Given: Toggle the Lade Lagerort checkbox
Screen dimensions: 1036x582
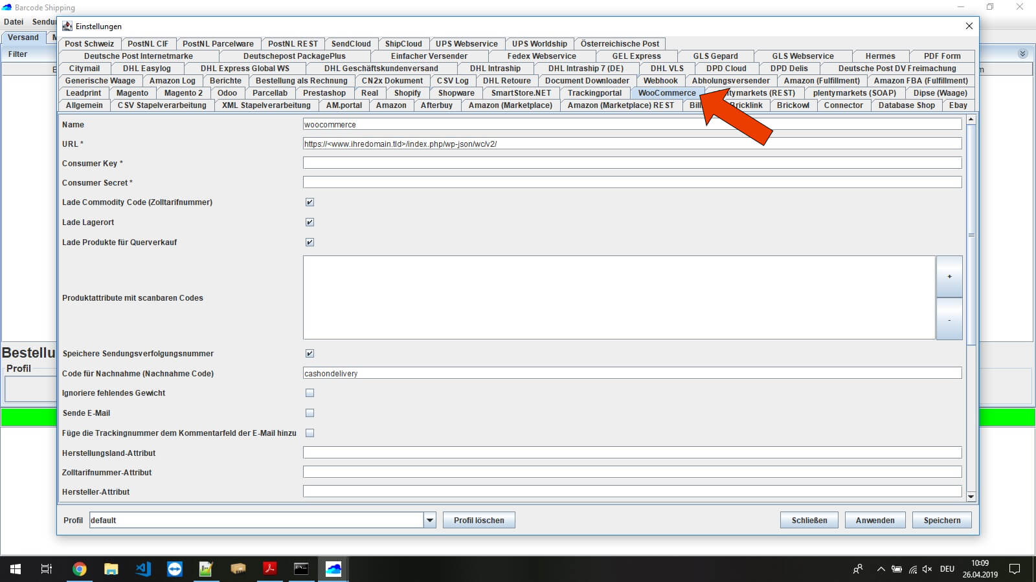Looking at the screenshot, I should (x=310, y=222).
